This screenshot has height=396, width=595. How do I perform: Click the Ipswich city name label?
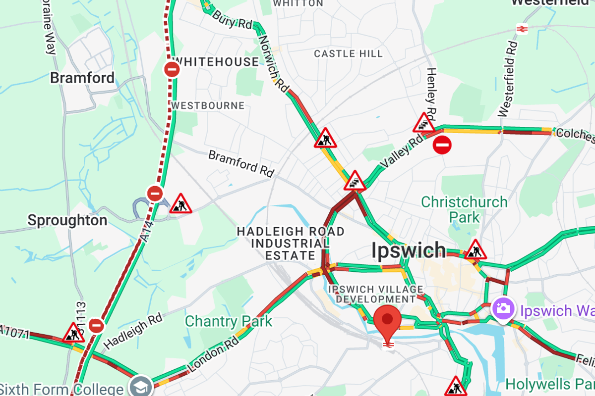coord(409,251)
